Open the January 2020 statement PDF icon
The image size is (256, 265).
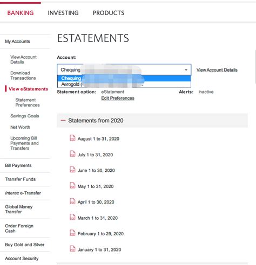(72, 249)
